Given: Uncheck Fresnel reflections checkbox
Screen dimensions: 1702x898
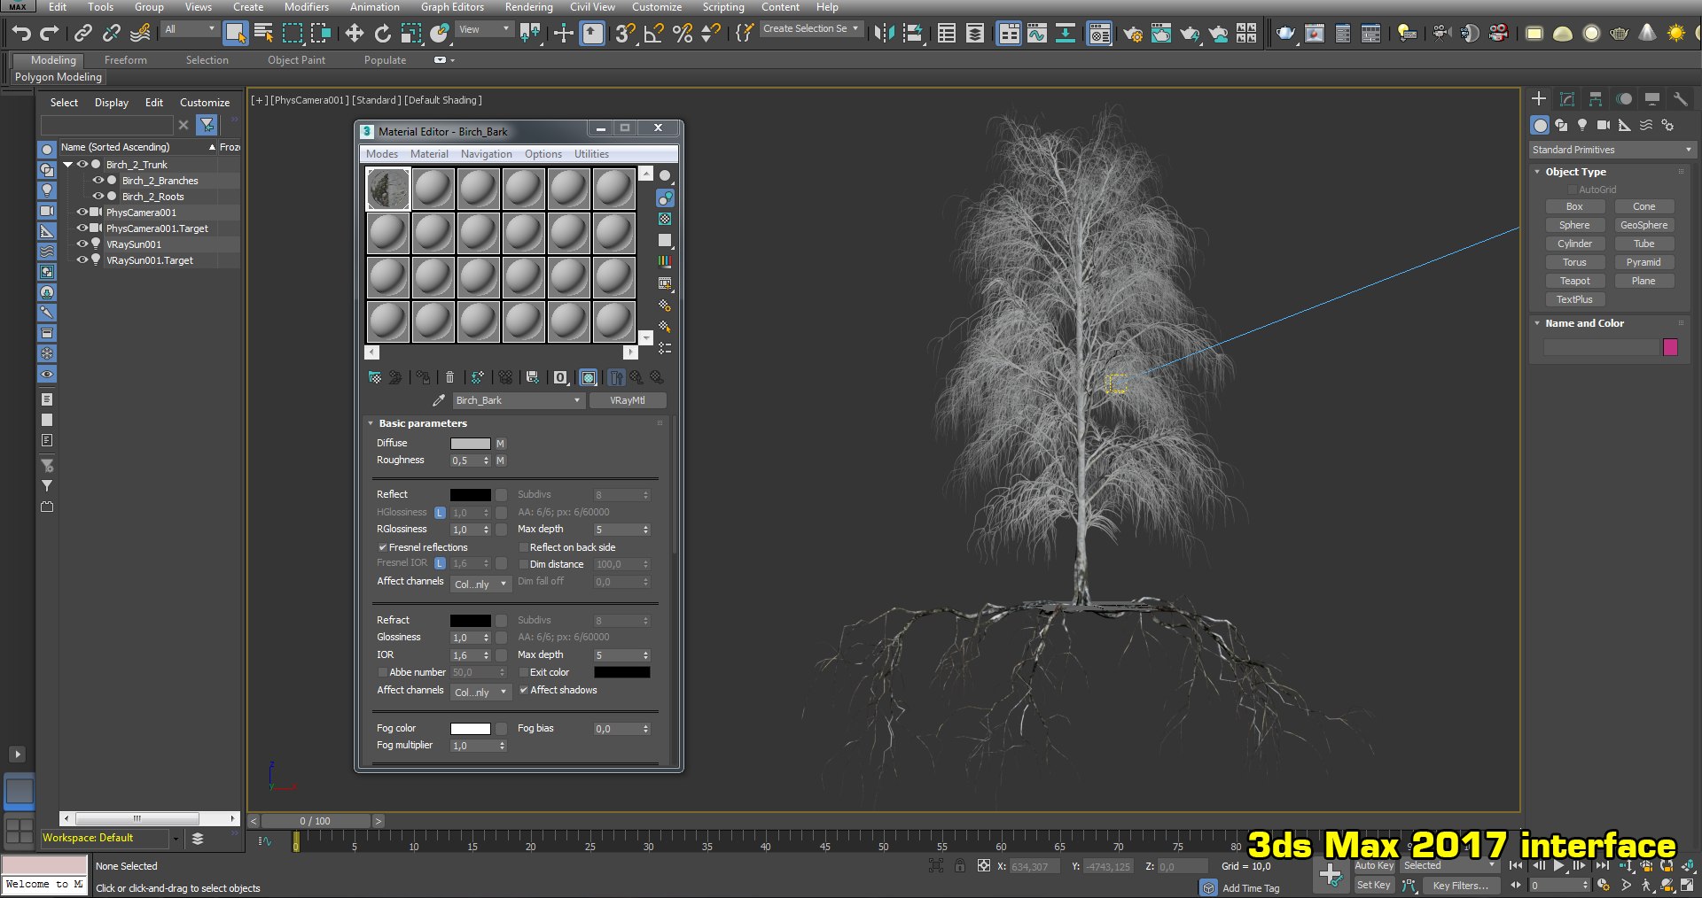Looking at the screenshot, I should tap(382, 547).
